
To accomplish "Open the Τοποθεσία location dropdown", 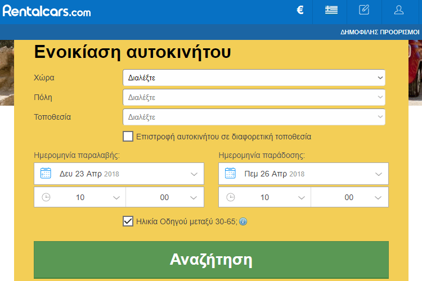I will (254, 117).
